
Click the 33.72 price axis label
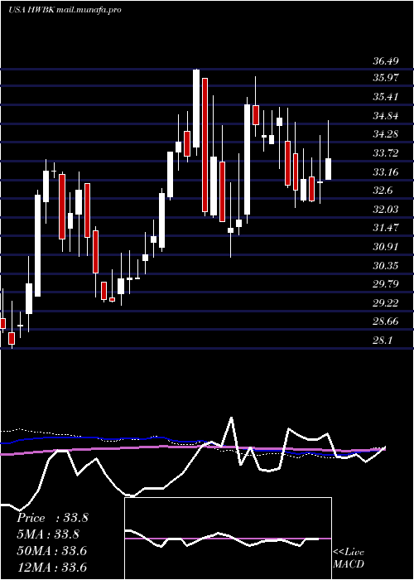tap(386, 152)
